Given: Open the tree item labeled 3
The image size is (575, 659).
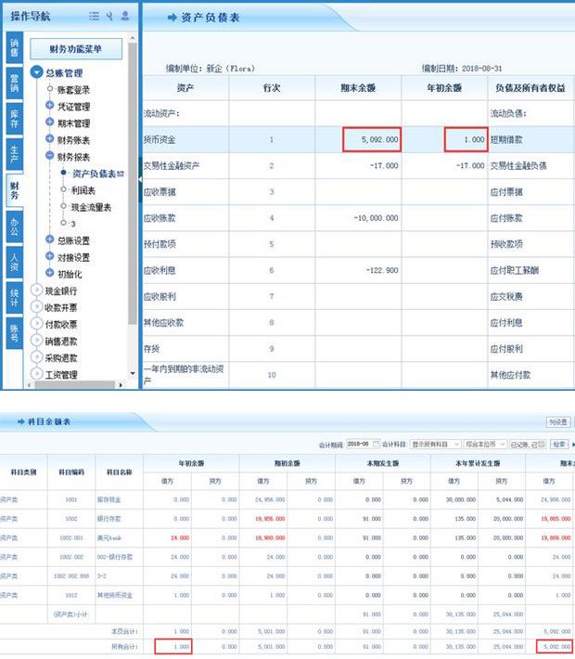Looking at the screenshot, I should [x=73, y=224].
